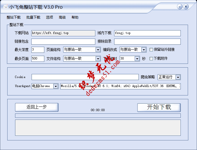Select the 爬虫策略 dropdown
Viewport: 197px width, 150px height.
[178, 77]
